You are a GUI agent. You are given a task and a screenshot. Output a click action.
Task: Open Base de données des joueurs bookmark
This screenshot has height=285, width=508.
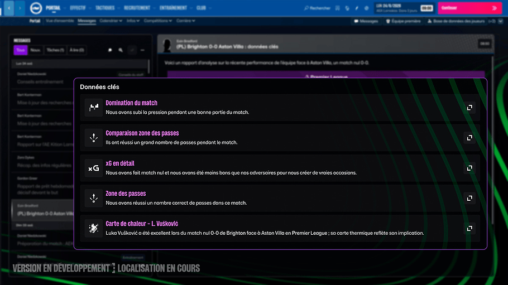click(x=456, y=21)
